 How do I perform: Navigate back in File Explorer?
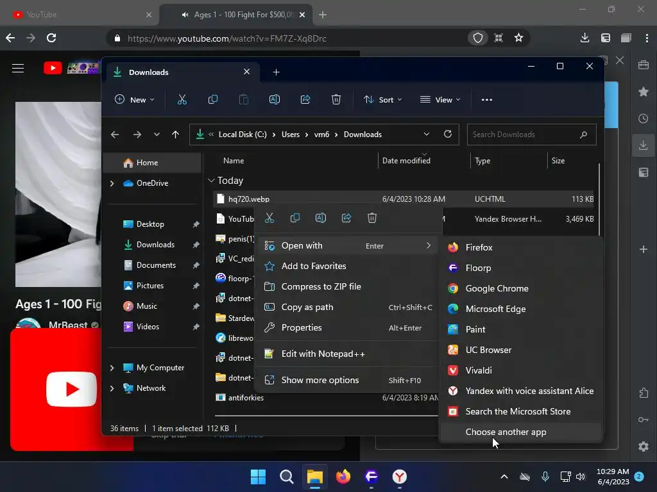(115, 135)
